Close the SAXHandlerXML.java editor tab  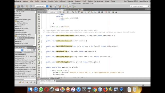(x=62, y=10)
